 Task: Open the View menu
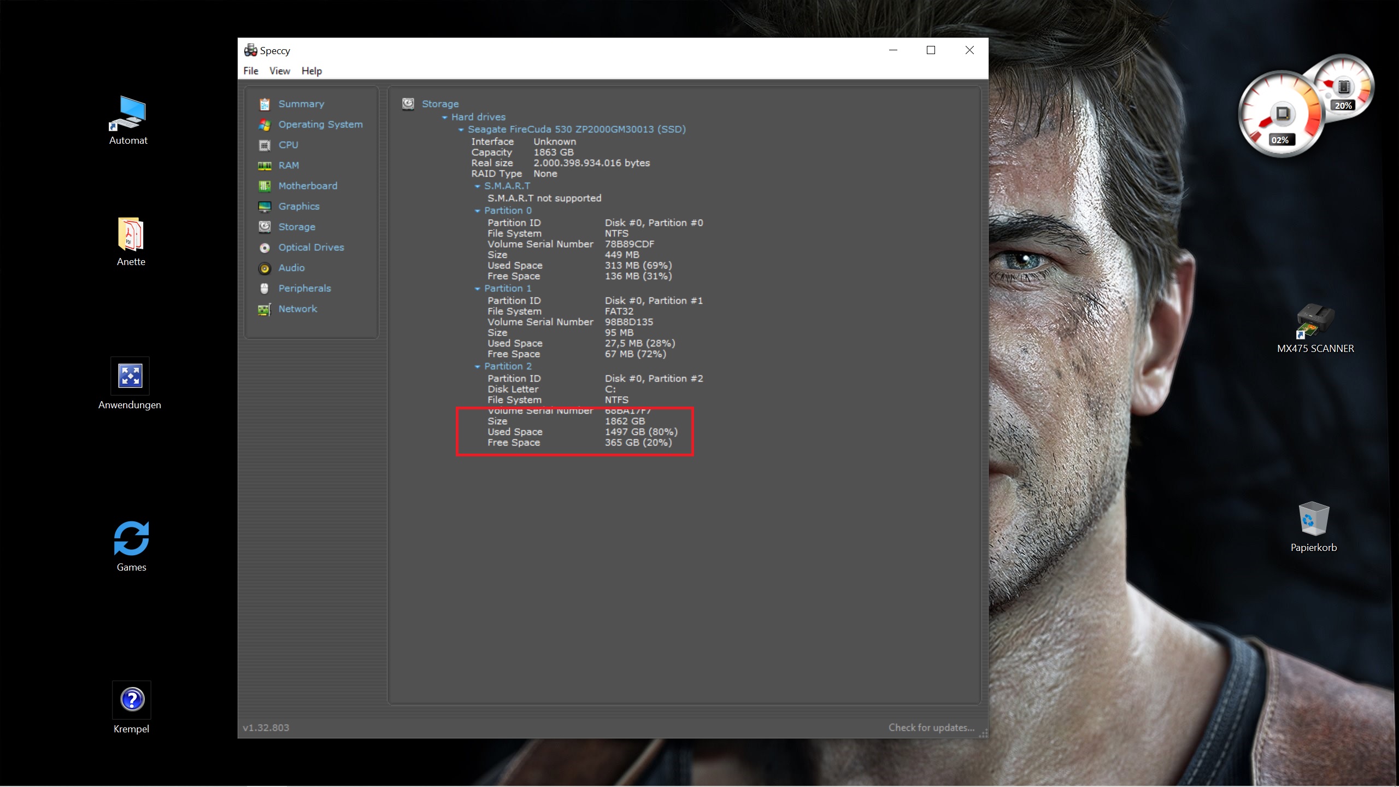pos(279,71)
